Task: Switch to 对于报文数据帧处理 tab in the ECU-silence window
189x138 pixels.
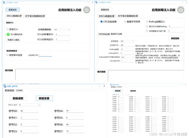Action: click(x=35, y=16)
